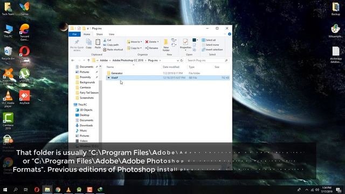Click Paste shortcut in the ribbon
The height and width of the screenshot is (194, 345).
pyautogui.click(x=113, y=50)
